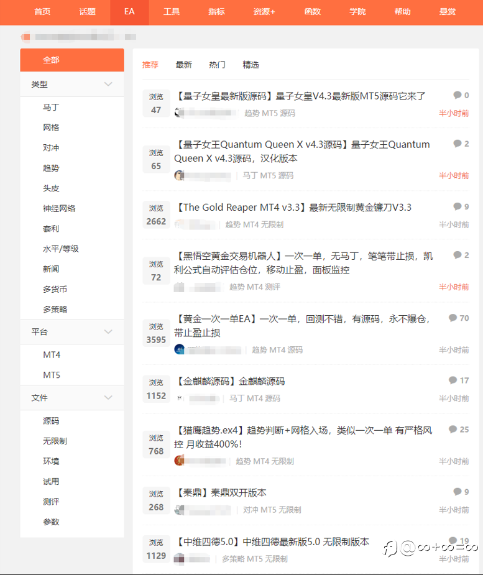Filter files by 试用
This screenshot has width=483, height=575.
(51, 481)
